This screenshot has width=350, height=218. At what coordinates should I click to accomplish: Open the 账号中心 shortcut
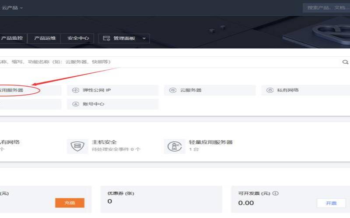(113, 104)
